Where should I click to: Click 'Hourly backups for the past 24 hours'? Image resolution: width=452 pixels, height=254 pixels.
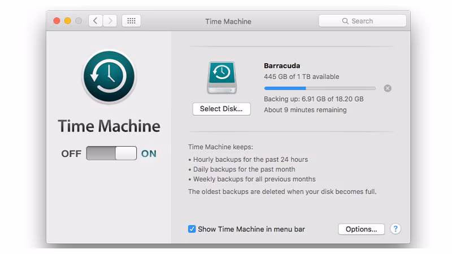pyautogui.click(x=250, y=160)
